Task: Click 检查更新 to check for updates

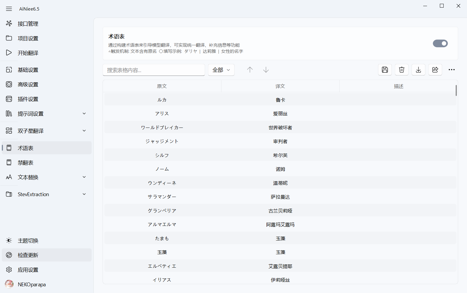Action: pyautogui.click(x=28, y=255)
